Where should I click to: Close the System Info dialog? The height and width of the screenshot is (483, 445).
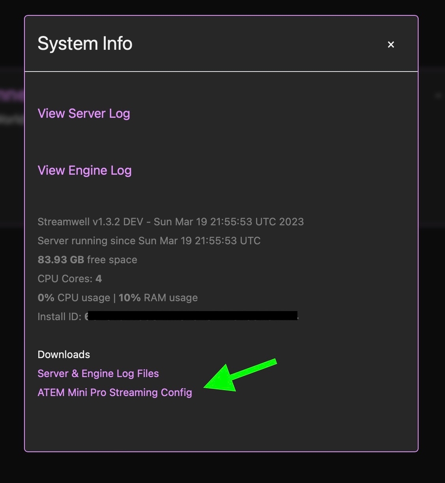391,45
